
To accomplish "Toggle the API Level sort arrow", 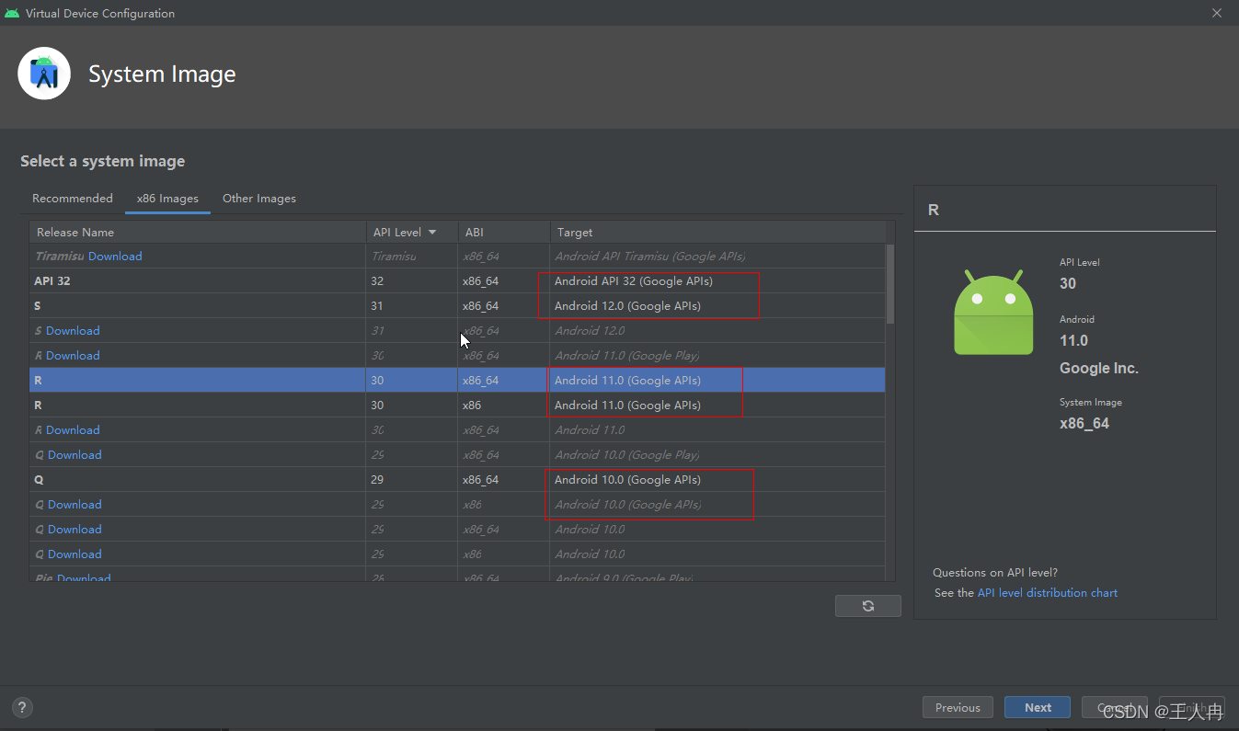I will coord(432,233).
